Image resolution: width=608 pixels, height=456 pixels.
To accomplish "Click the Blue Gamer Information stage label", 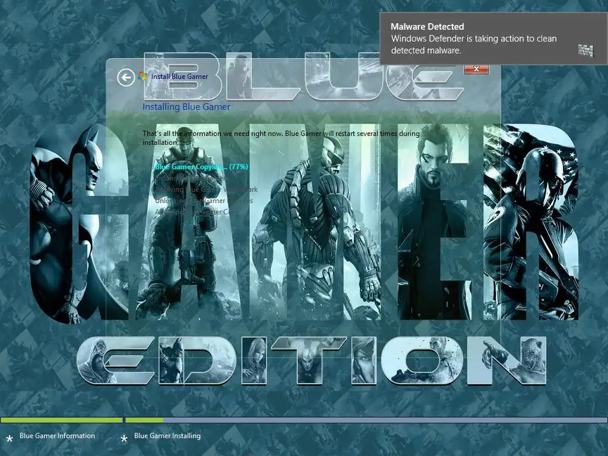I will tap(58, 436).
